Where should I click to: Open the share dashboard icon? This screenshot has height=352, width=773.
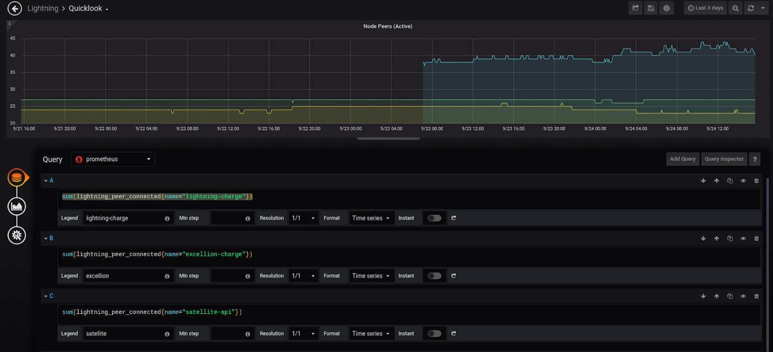click(x=636, y=8)
